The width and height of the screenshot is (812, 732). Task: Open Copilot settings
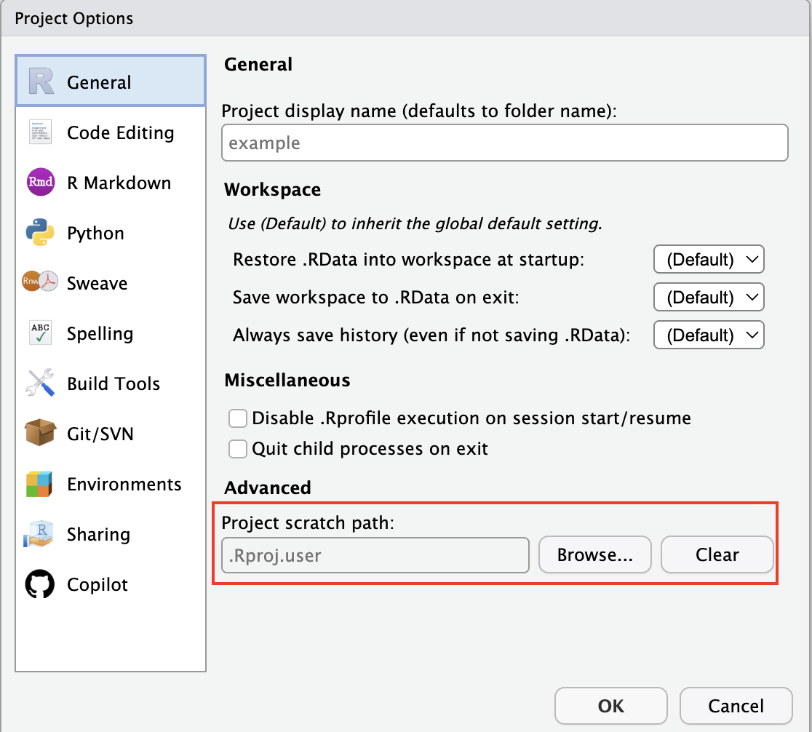(111, 584)
